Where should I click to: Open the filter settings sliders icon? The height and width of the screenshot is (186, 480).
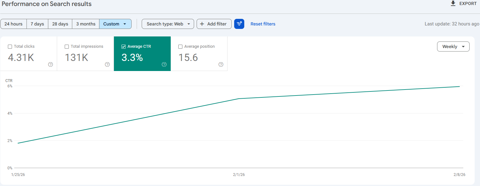tap(239, 24)
